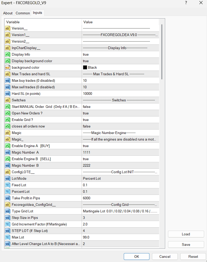Click the double icon beside Fixed Lot
Screen dimensions: 207x262
point(8,185)
